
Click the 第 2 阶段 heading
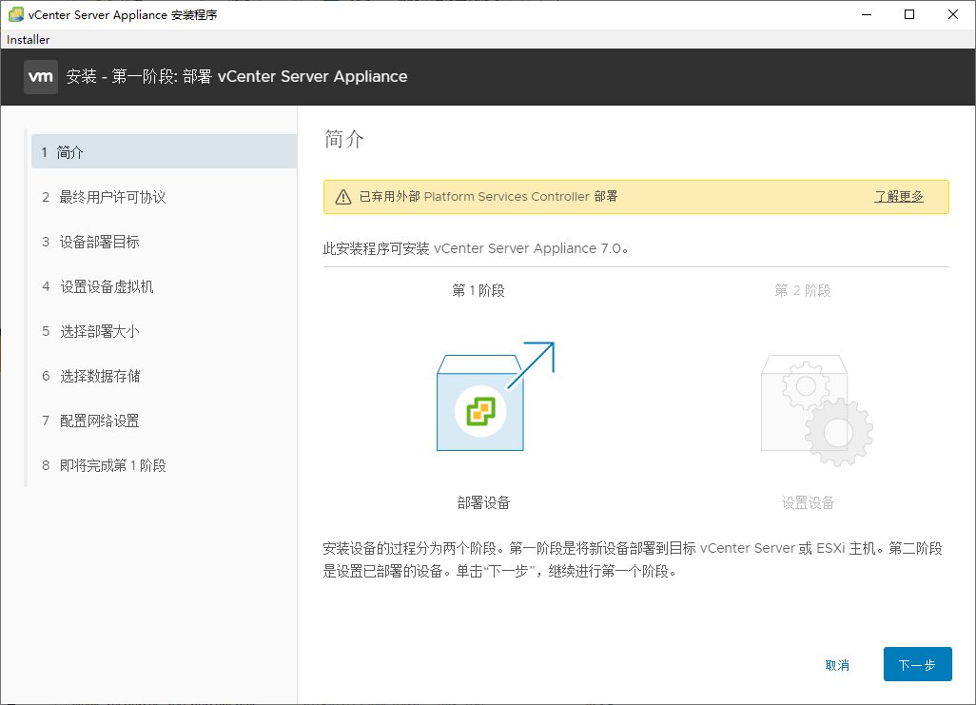click(x=802, y=290)
